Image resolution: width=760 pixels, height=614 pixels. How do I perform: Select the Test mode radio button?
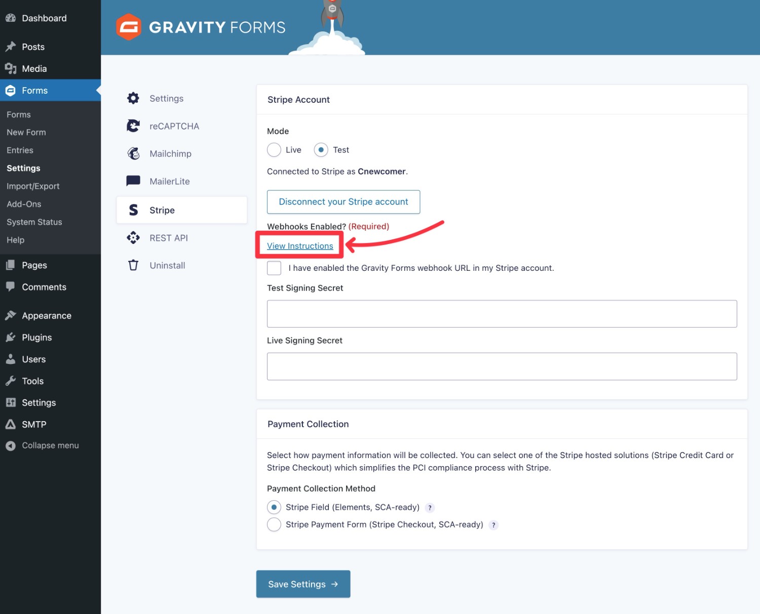[x=321, y=150]
